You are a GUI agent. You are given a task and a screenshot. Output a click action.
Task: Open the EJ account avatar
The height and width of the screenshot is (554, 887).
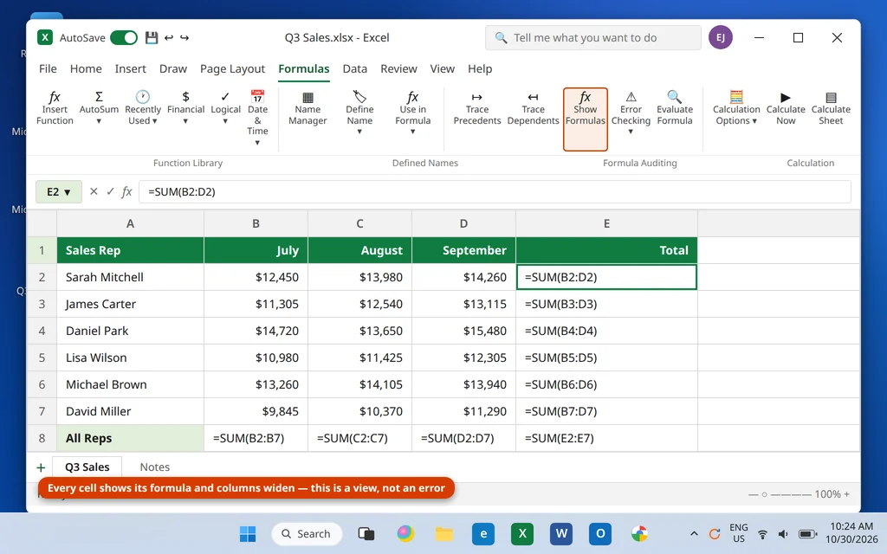720,38
